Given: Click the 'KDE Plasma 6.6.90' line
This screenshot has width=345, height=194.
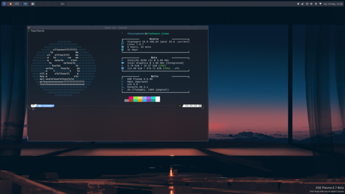Looking at the screenshot, I should click(x=140, y=79).
